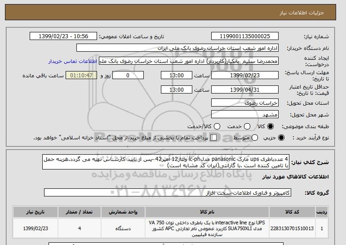
Task: Click the کد کالا column header
Action: click(292, 212)
